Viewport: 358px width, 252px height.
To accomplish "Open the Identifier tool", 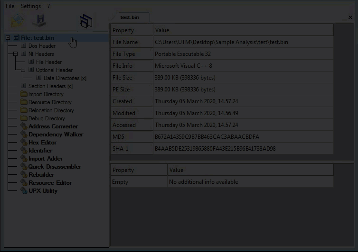I will point(40,151).
